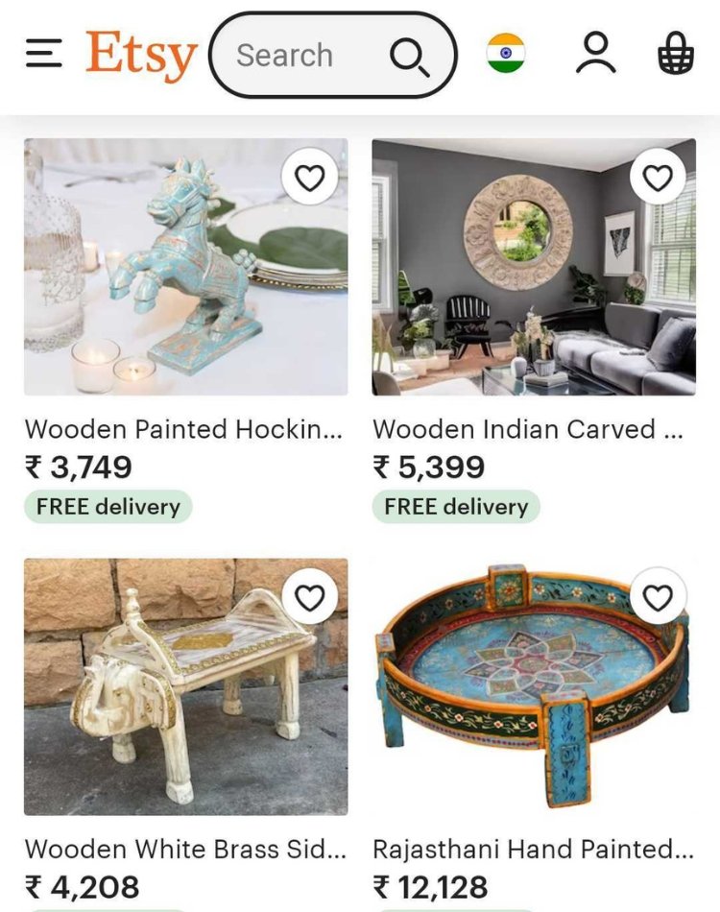The image size is (720, 912).
Task: Favorite the painted horse statue
Action: tap(309, 178)
